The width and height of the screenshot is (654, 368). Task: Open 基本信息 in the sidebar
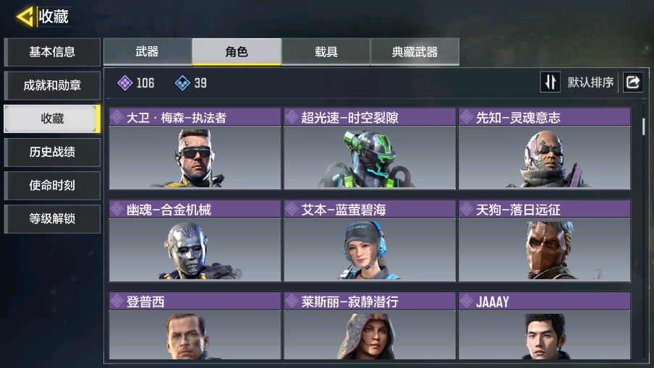(52, 52)
